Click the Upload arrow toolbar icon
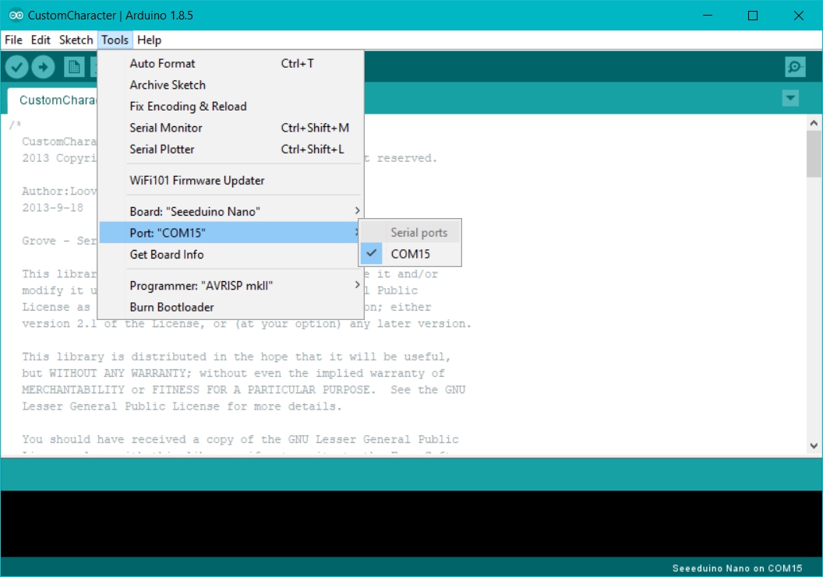823x577 pixels. (43, 67)
